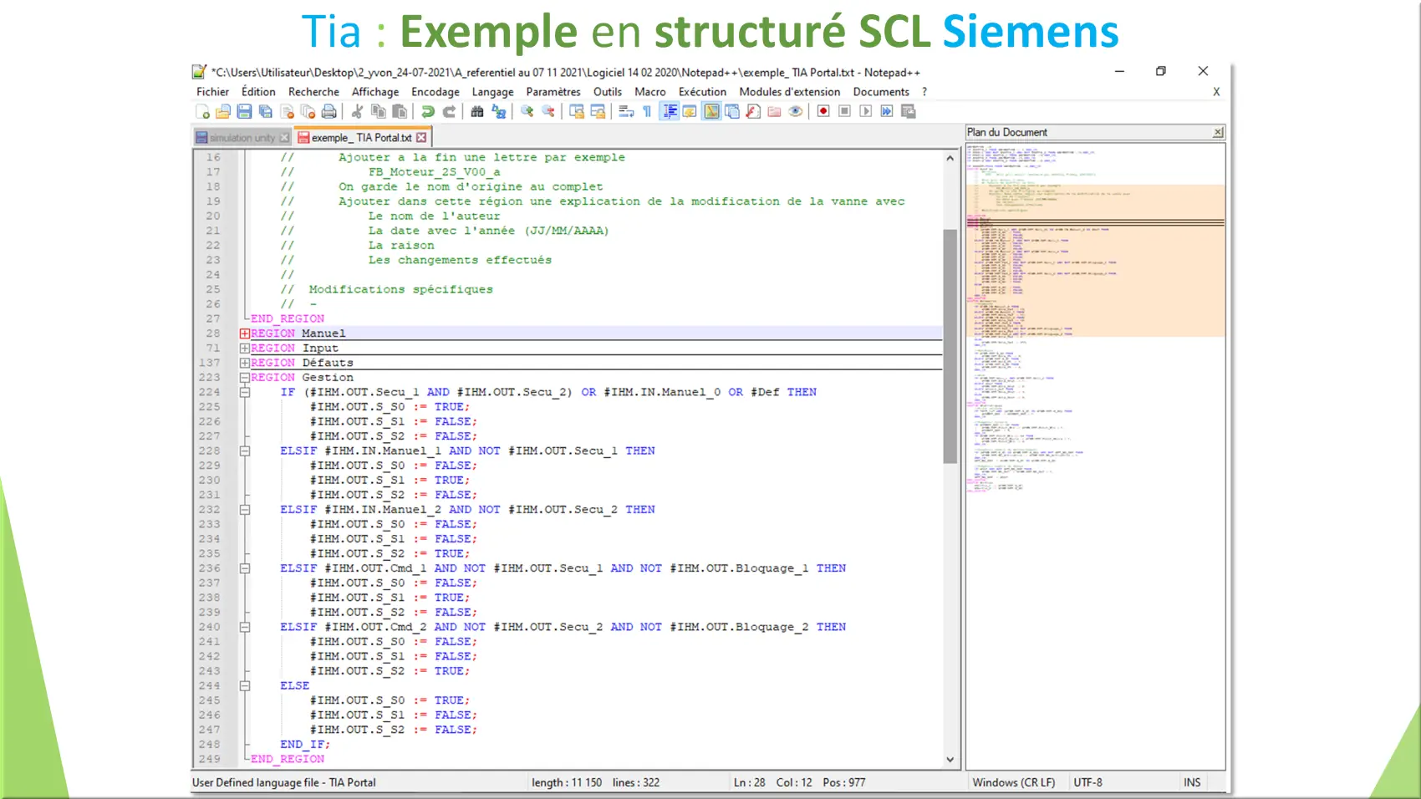Click the UTF-8 encoding status entry
1421x799 pixels.
(x=1087, y=783)
